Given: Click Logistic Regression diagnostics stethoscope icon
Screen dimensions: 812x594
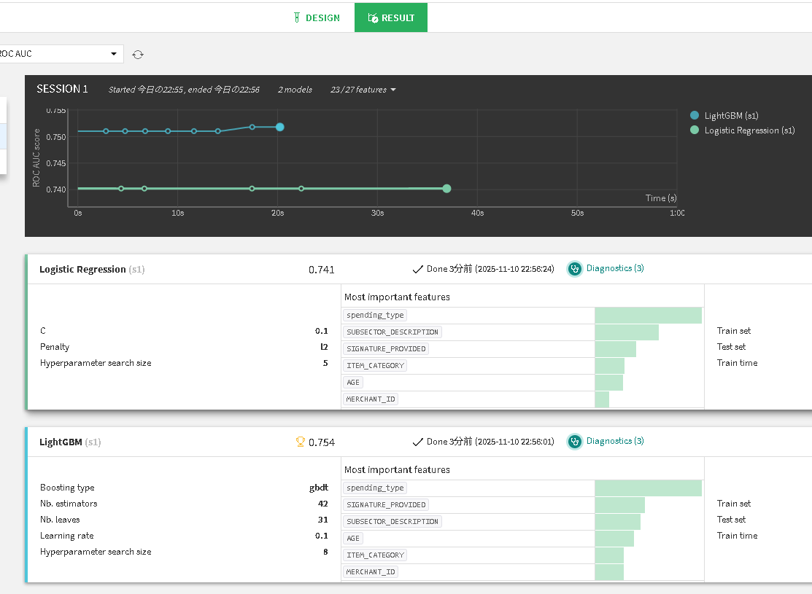Looking at the screenshot, I should point(575,269).
